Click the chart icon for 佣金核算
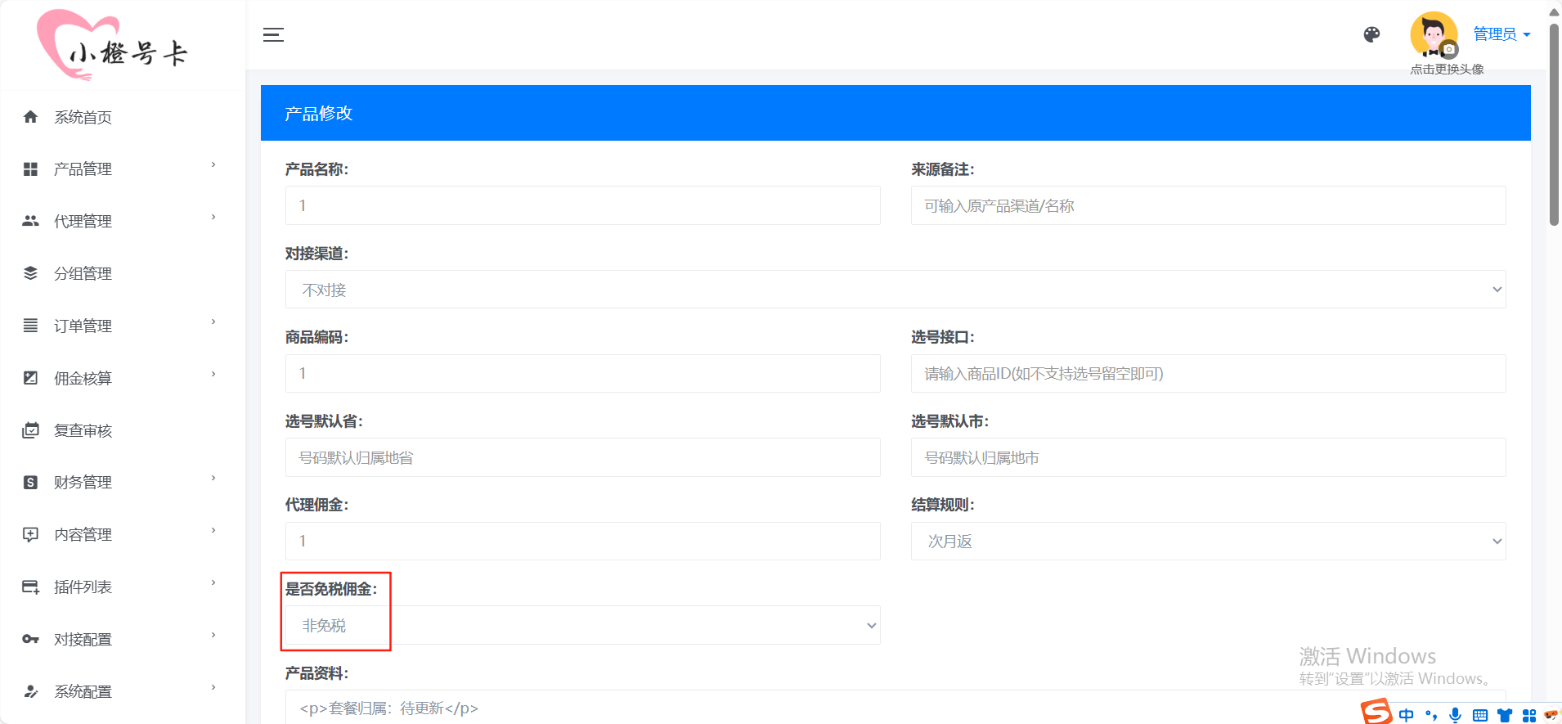The height and width of the screenshot is (724, 1562). 30,378
